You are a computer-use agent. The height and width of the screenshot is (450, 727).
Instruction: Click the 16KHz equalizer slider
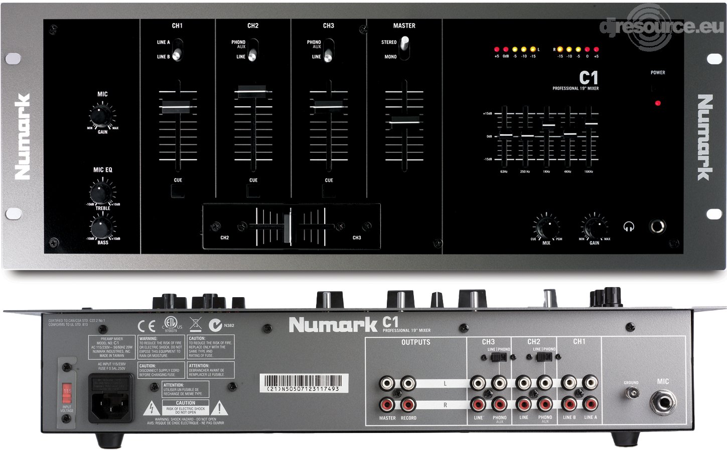coord(592,123)
